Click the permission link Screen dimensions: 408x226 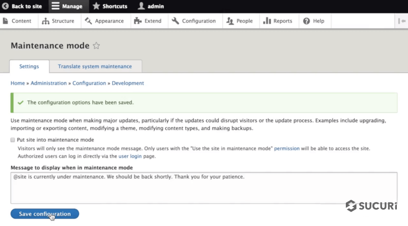[x=286, y=149]
